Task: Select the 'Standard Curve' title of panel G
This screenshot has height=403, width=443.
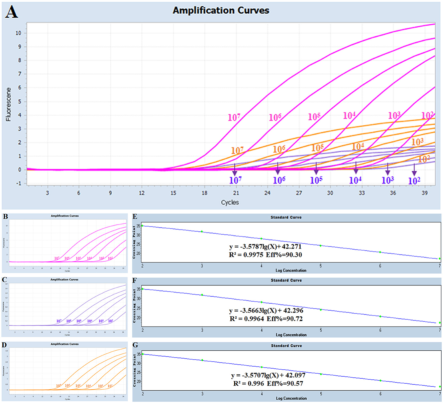Action: point(287,346)
